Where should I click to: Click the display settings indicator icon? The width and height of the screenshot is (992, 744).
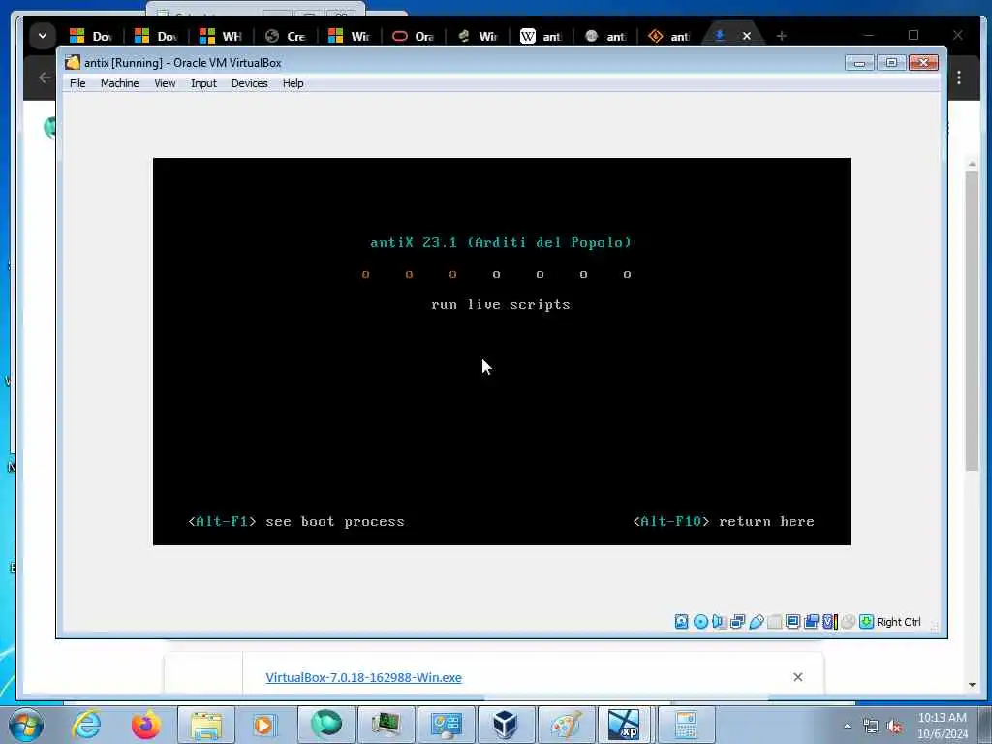pyautogui.click(x=792, y=622)
